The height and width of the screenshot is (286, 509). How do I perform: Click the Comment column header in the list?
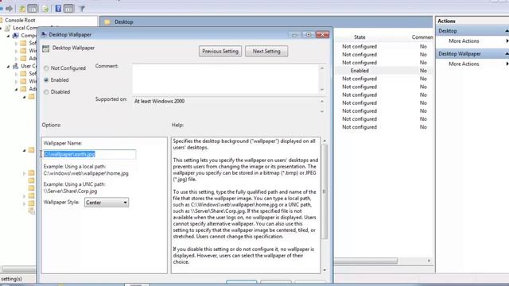(422, 37)
